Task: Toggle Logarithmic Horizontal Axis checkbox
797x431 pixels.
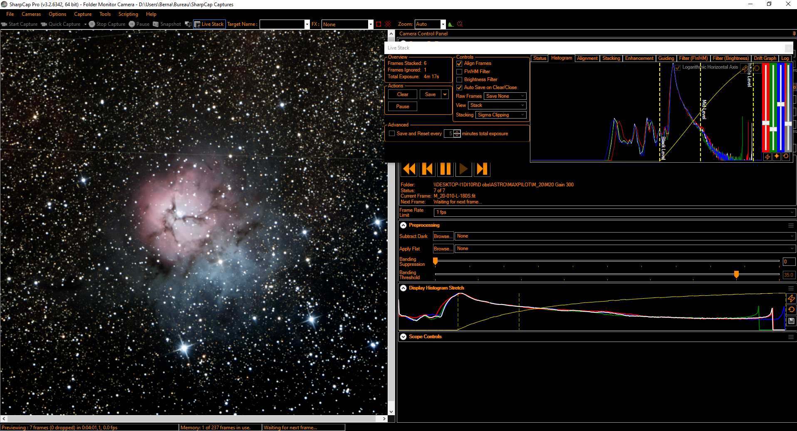Action: [x=678, y=67]
